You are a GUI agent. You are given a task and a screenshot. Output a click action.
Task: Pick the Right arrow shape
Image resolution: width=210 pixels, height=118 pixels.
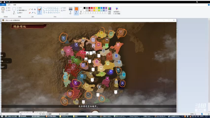point(53,10)
